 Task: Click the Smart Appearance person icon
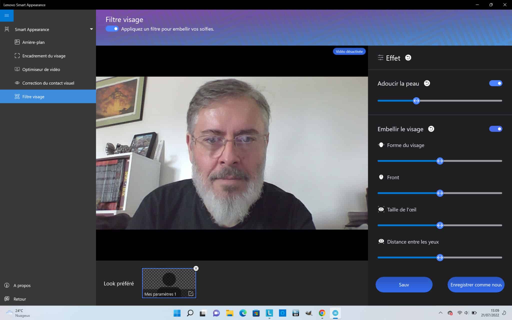7,29
